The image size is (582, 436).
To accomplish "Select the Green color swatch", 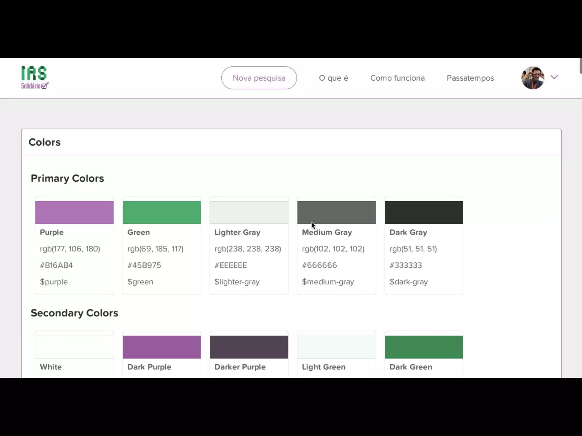I will (161, 212).
